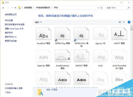133x97 pixels.
Task: Open 文本服务和输入语言 link
Action: 14,88
